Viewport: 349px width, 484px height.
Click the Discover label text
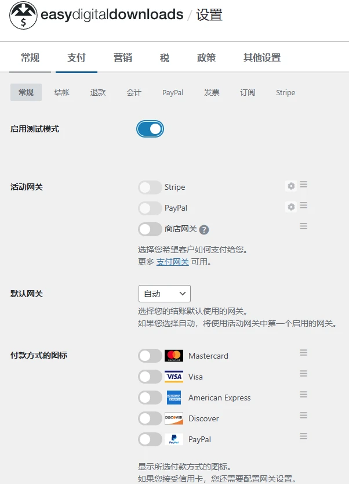(x=203, y=418)
